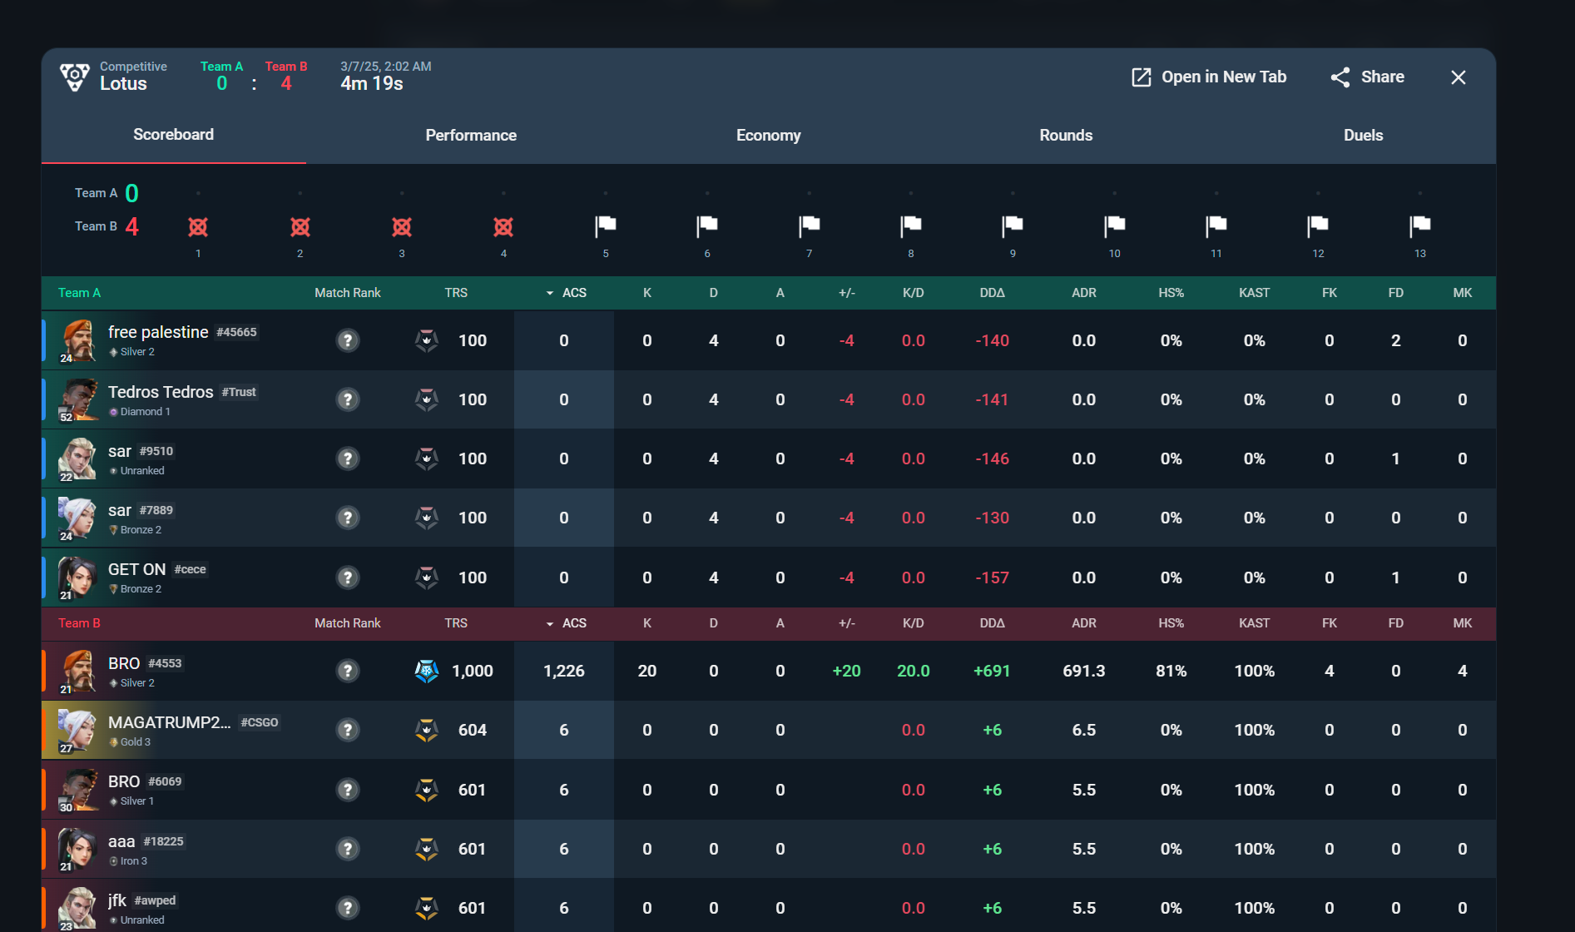Click BRO #4553's agent avatar
The image size is (1575, 932).
(77, 671)
